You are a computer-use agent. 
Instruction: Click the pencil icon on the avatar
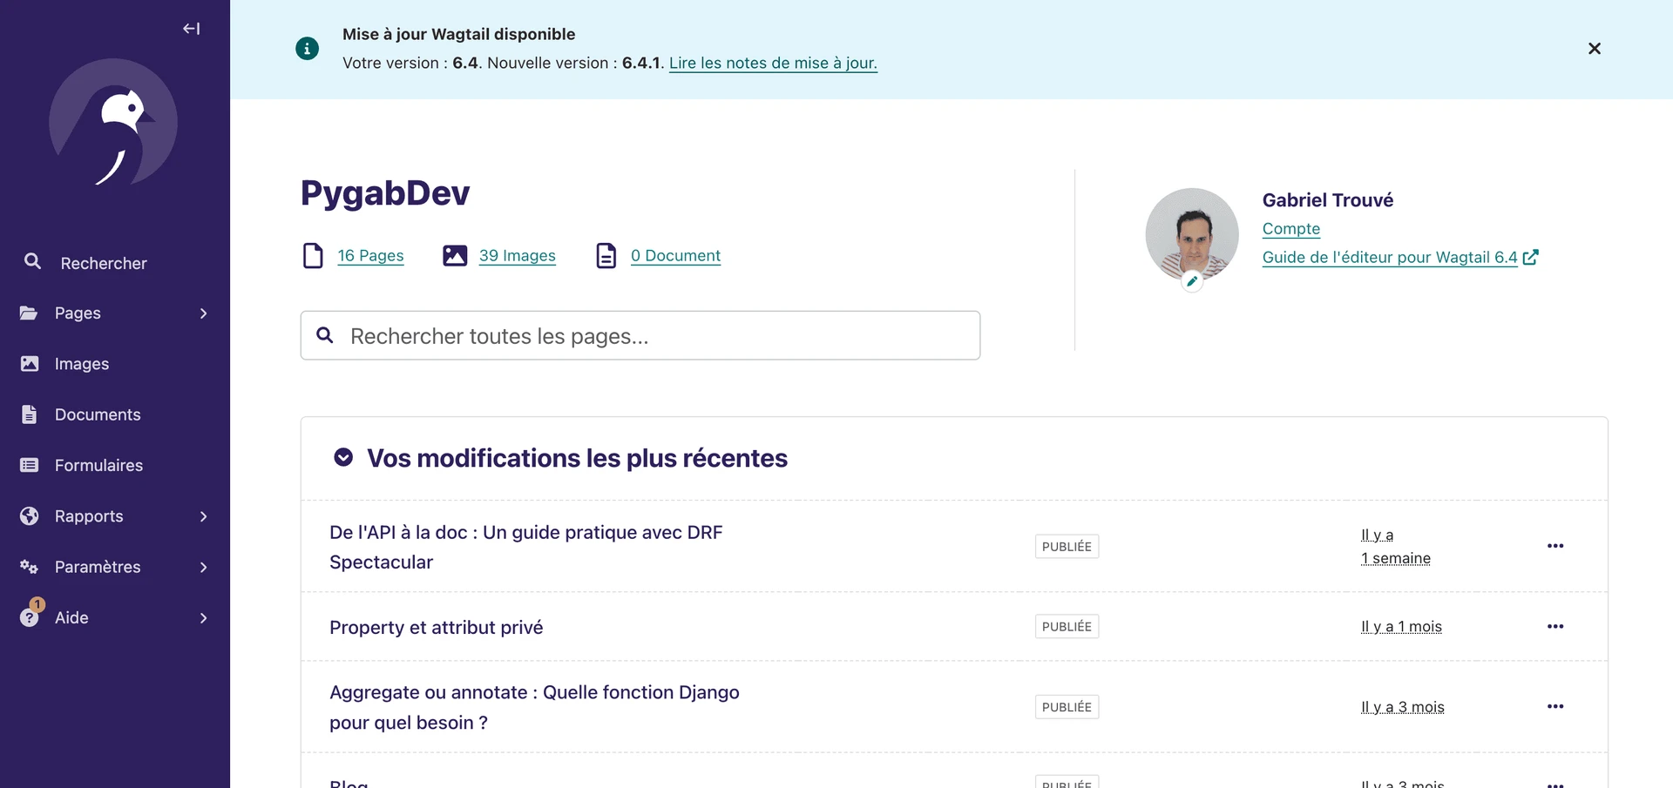click(1191, 281)
